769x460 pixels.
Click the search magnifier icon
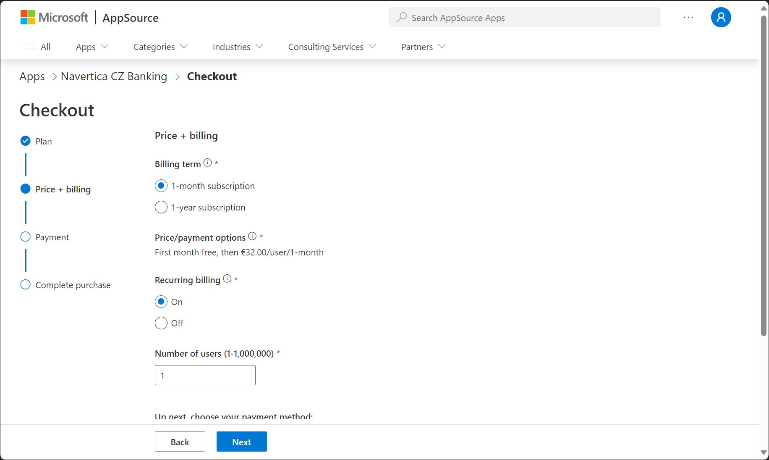coord(402,17)
